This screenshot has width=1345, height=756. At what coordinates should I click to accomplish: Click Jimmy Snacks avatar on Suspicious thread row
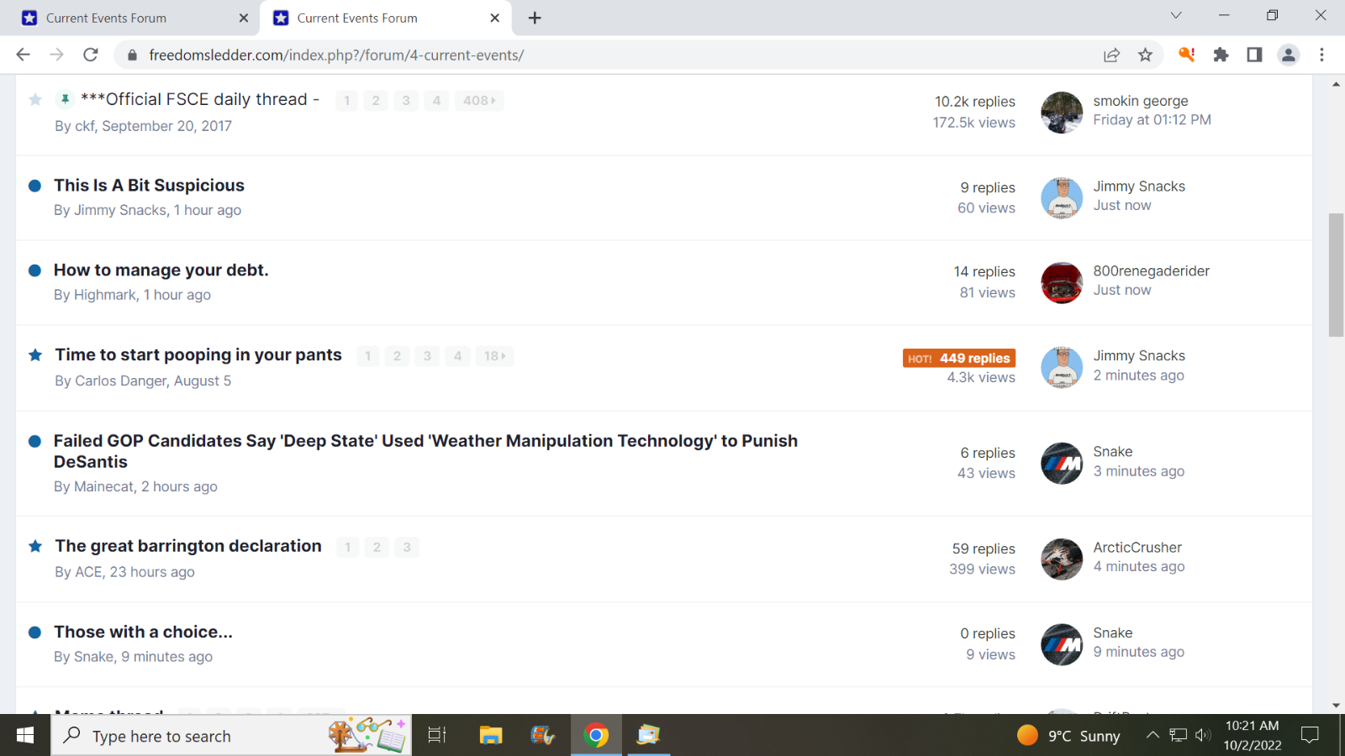point(1062,198)
